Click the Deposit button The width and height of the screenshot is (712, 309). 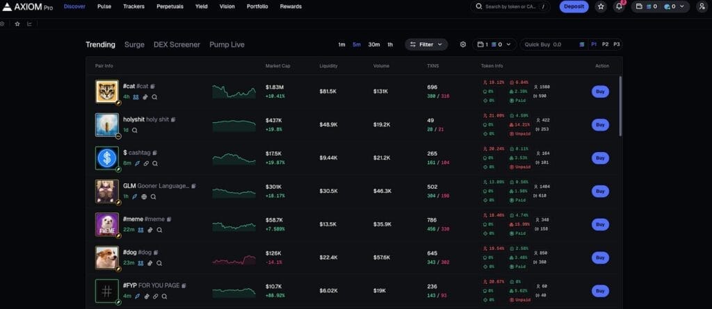tap(574, 6)
